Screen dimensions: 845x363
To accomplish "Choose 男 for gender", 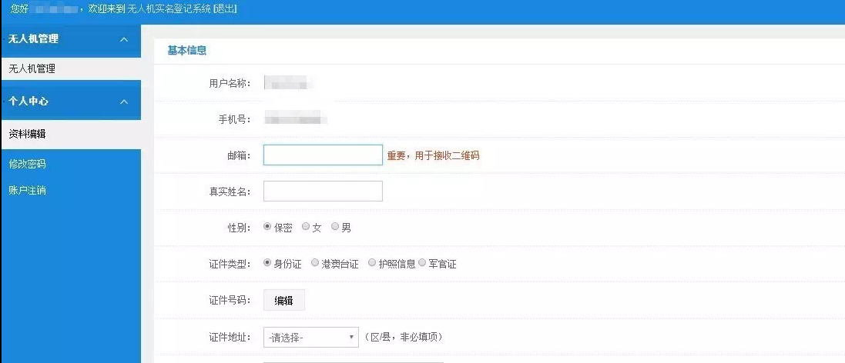I will coord(335,227).
